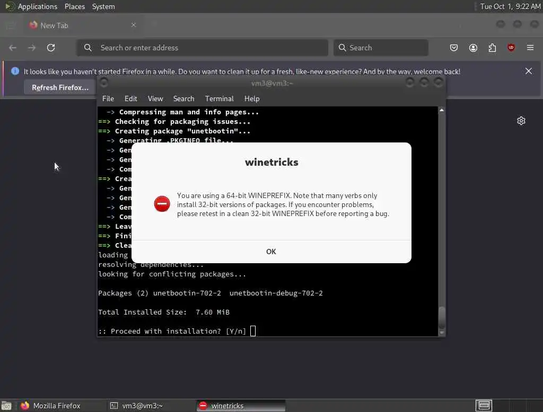Open the terminal Edit menu

point(130,98)
